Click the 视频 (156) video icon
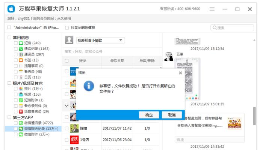260x150 pixels. tap(21, 94)
